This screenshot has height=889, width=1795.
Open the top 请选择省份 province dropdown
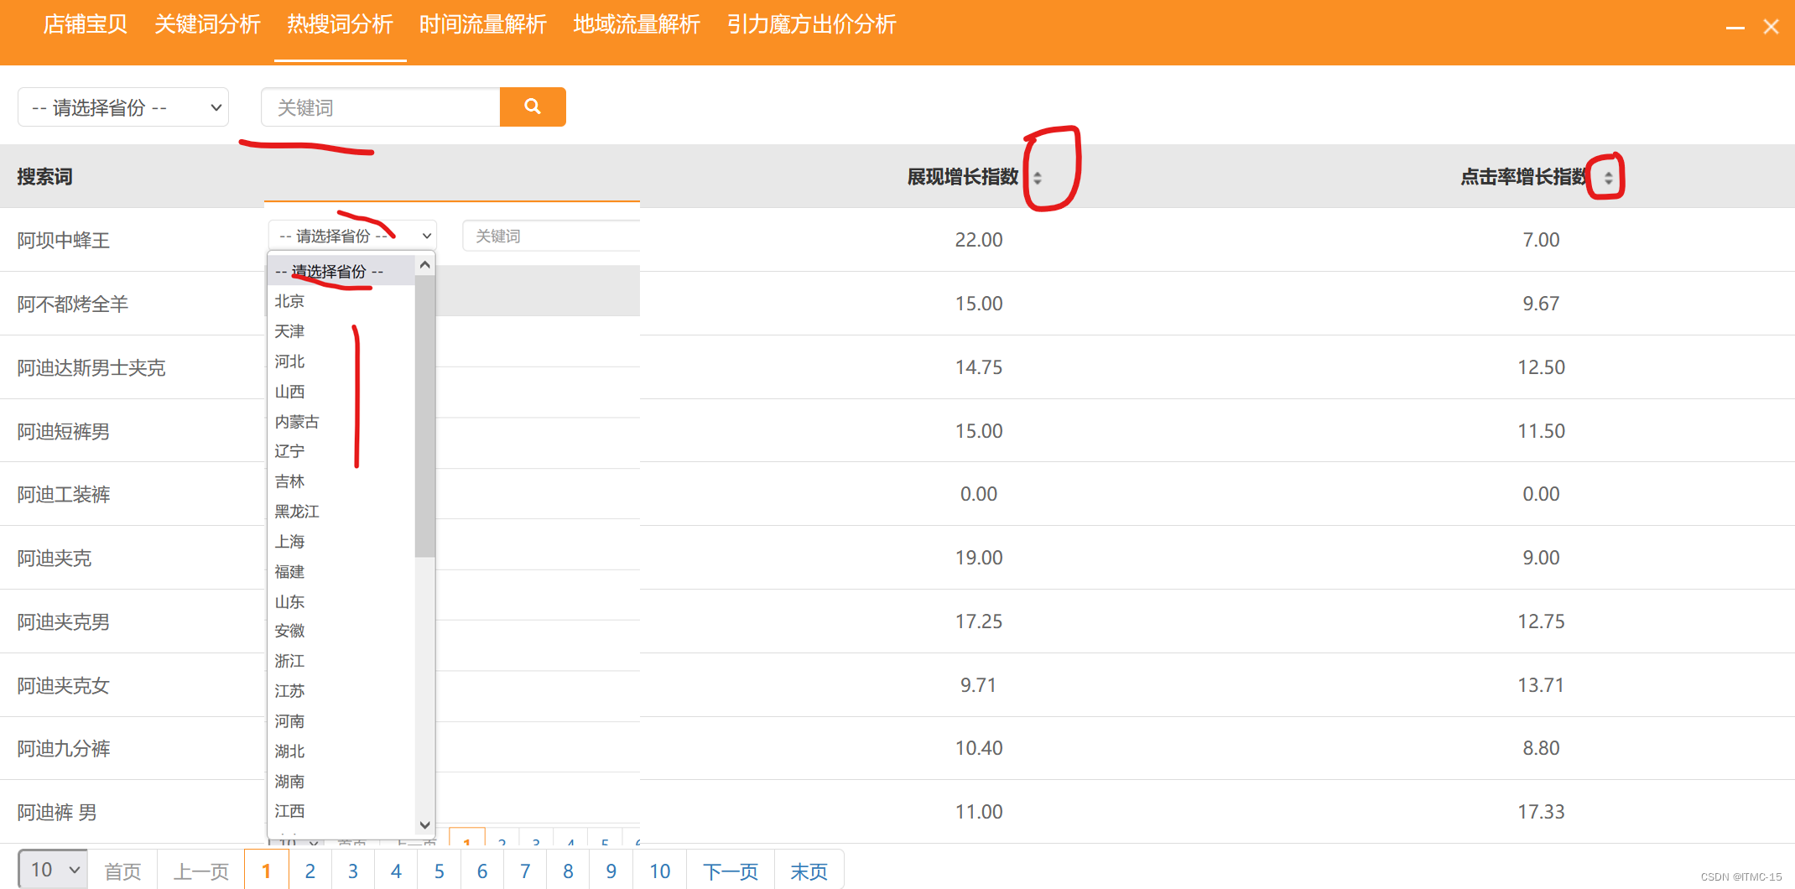(x=123, y=107)
